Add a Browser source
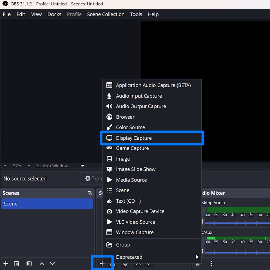 (x=125, y=117)
